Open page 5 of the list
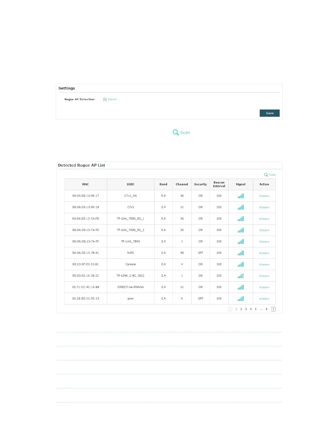This screenshot has width=309, height=437. point(256,309)
